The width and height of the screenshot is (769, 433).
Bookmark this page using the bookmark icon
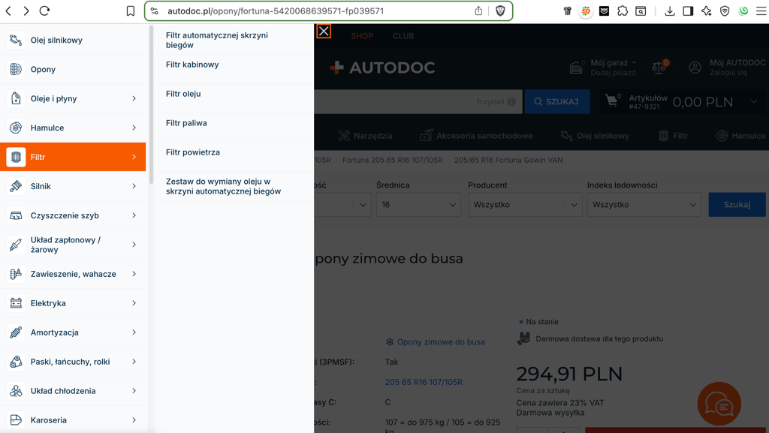click(x=131, y=11)
